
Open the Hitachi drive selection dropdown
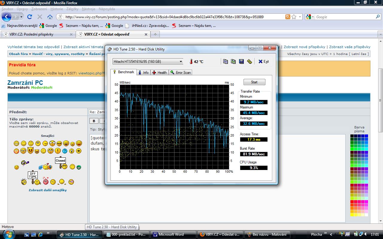click(181, 62)
